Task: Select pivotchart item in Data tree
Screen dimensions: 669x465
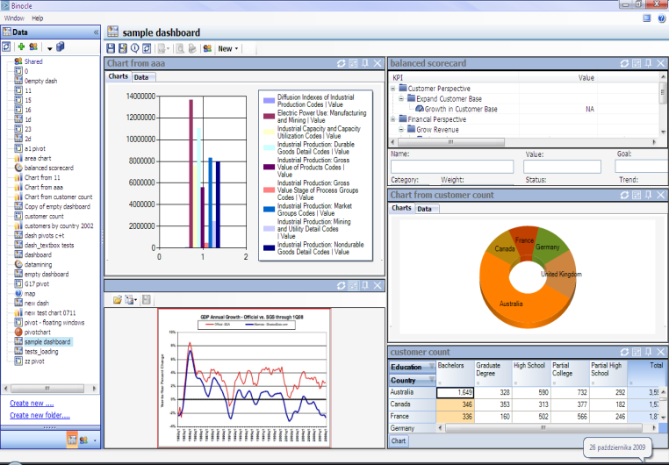Action: [38, 332]
